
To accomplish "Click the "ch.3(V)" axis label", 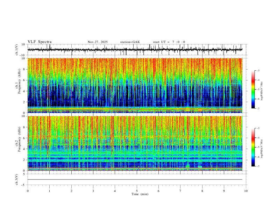I will coord(17,179).
